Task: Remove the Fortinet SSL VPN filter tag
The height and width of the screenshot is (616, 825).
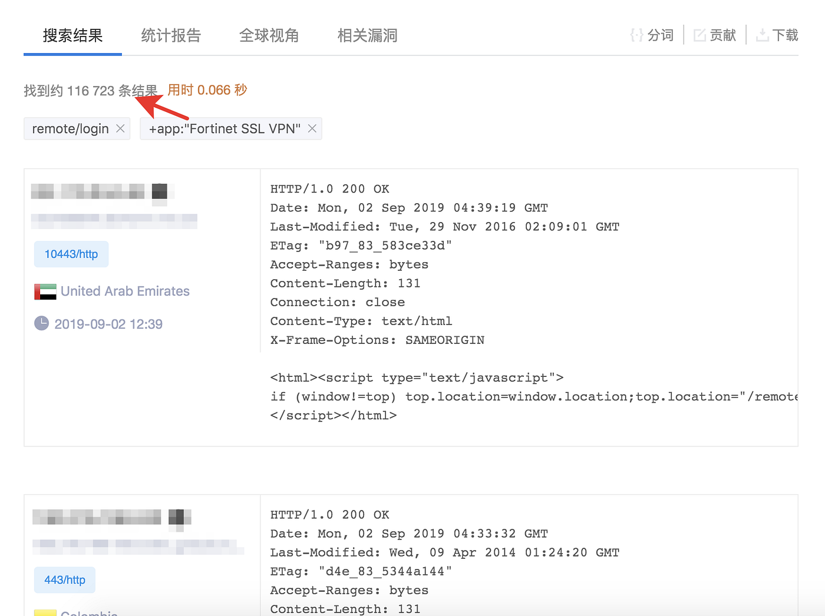Action: [312, 128]
